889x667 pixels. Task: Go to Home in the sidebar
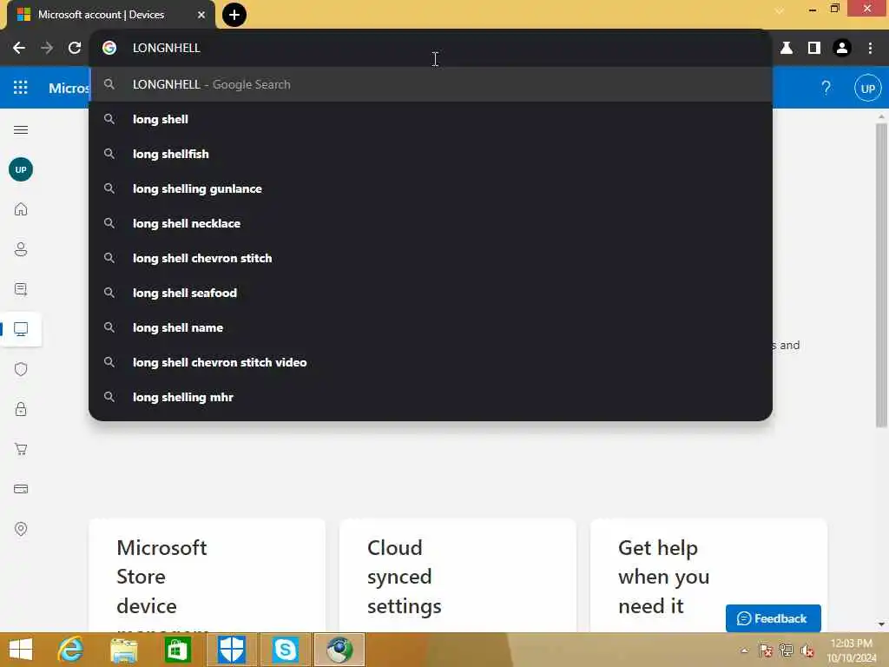[21, 209]
